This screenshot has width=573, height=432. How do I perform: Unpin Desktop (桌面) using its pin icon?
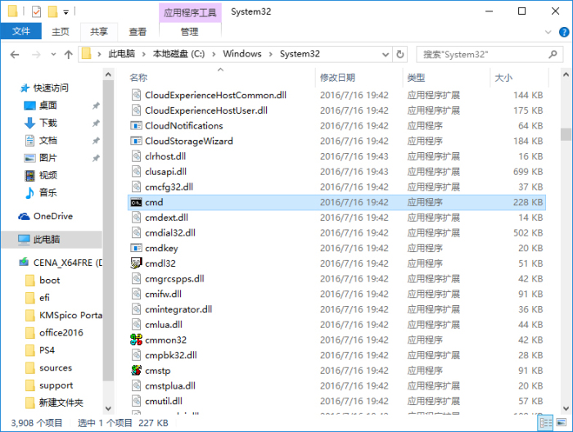[96, 106]
